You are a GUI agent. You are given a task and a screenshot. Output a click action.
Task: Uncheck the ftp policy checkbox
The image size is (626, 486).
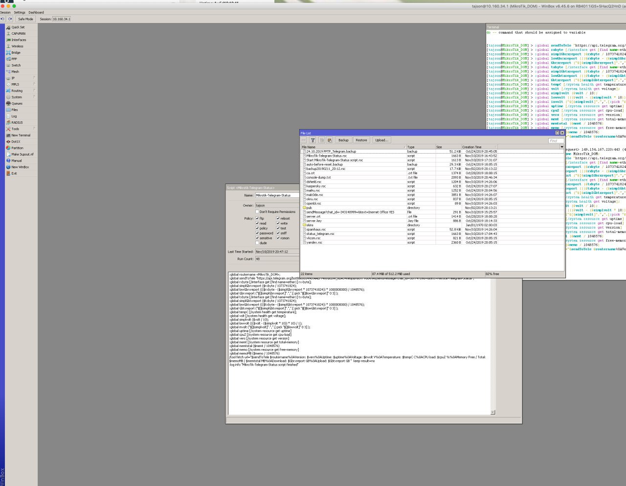click(257, 219)
